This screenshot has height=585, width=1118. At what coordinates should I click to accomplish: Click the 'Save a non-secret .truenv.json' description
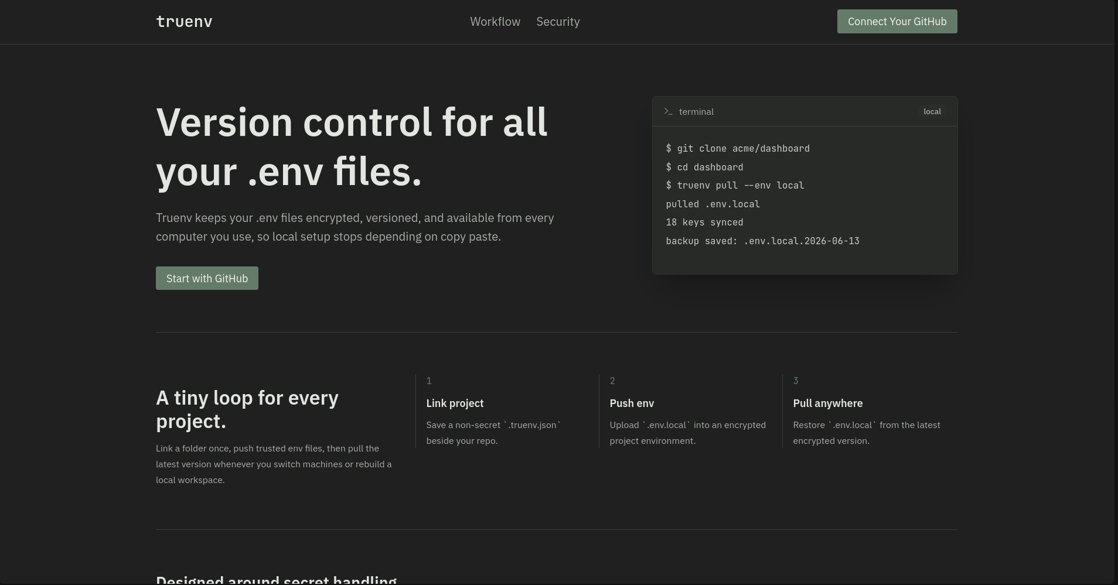click(493, 433)
